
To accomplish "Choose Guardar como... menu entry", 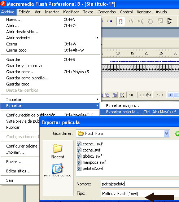I will (x=50, y=72).
